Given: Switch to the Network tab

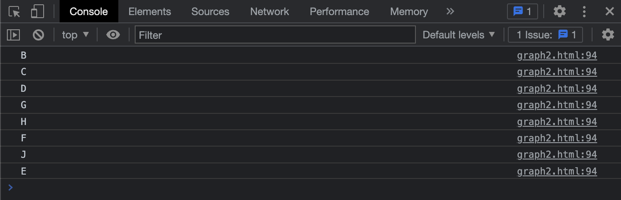Looking at the screenshot, I should 269,12.
